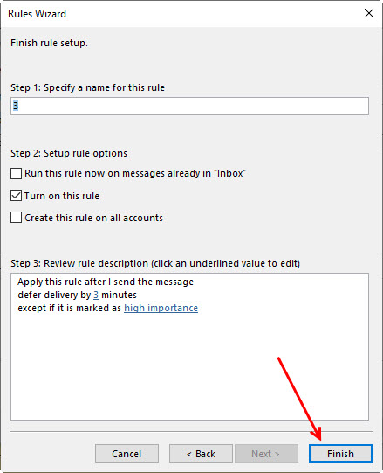Finish creating the rule
Screen dimensions: 383x473
[340, 454]
